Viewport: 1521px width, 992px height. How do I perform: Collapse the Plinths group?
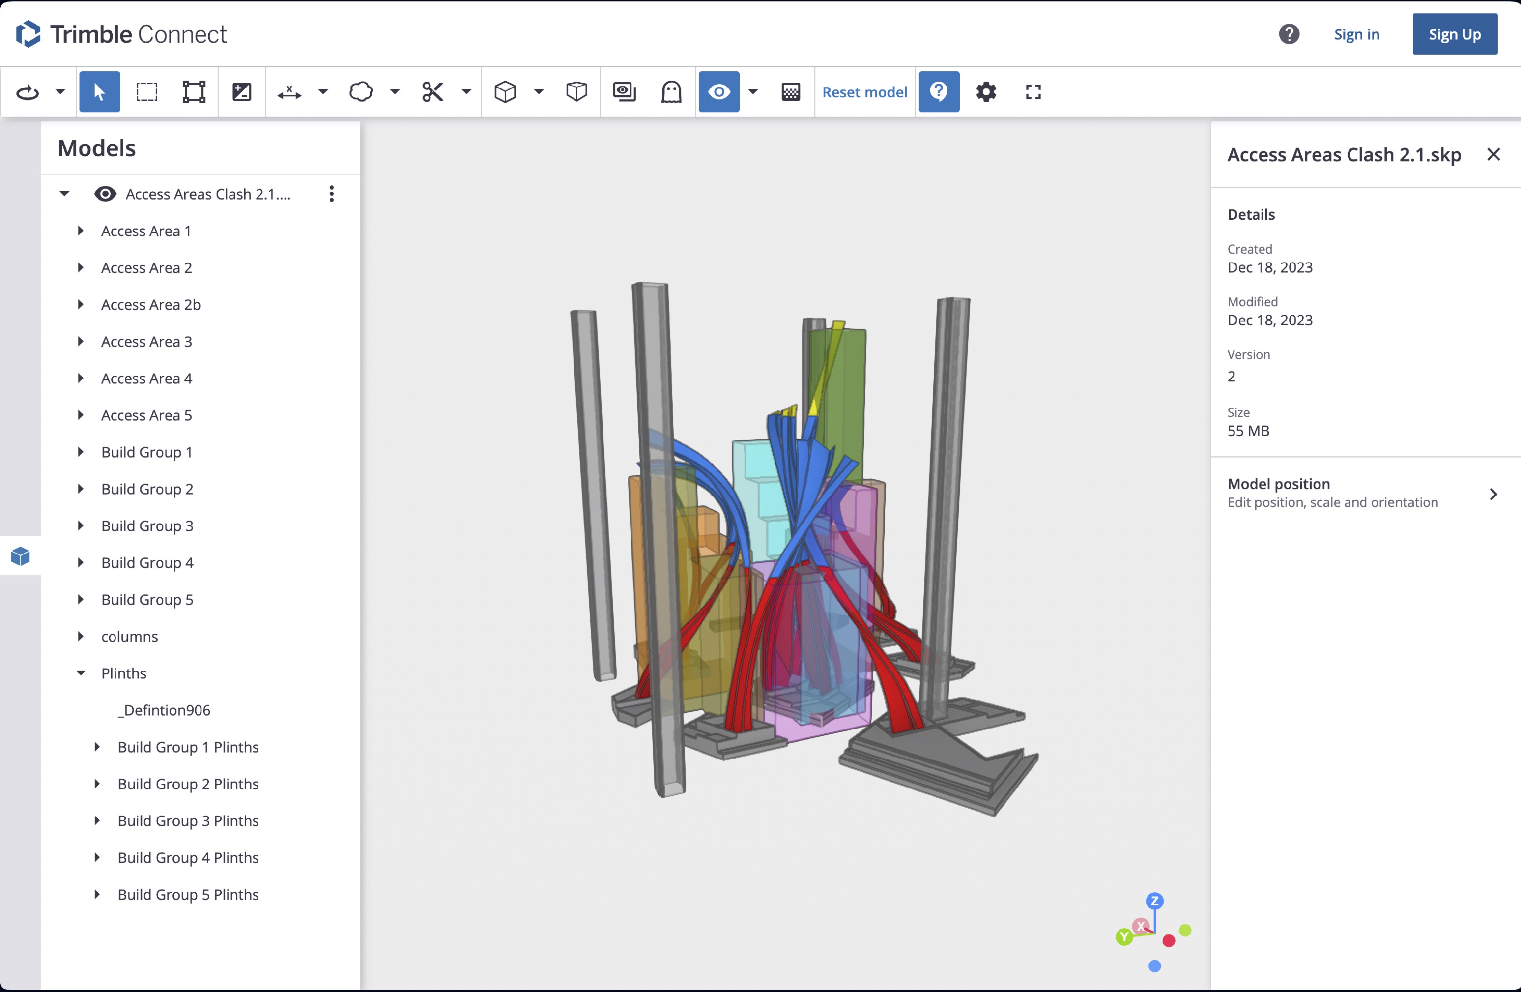[81, 672]
